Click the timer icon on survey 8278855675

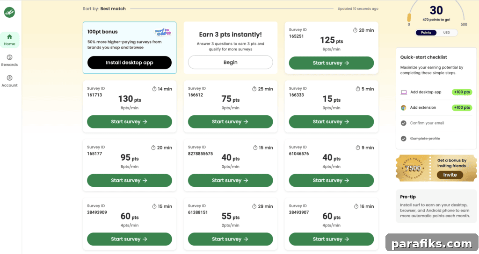point(255,148)
